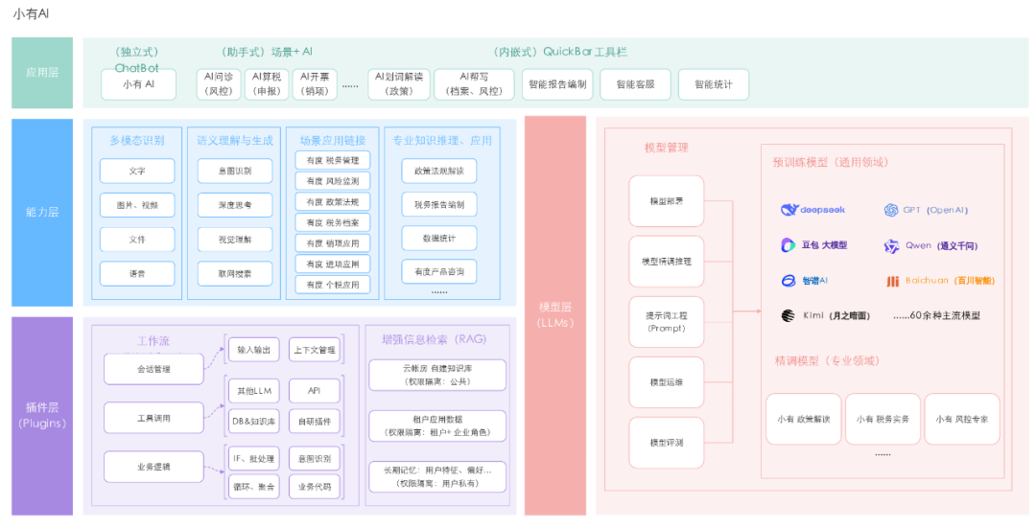Viewport: 1036px width, 528px height.
Task: Click the 智能客服 box
Action: point(635,84)
